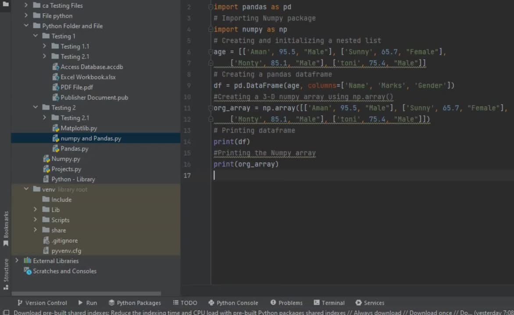Click line number 17 in the gutter

pyautogui.click(x=187, y=175)
